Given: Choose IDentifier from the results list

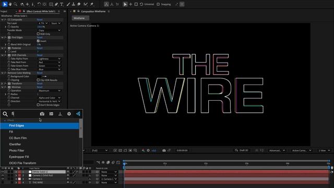Looking at the screenshot, I should pos(40,144).
